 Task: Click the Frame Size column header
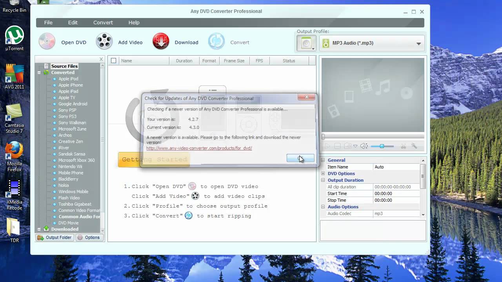234,61
